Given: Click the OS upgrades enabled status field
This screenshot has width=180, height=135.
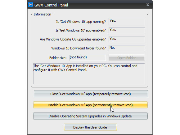Looking at the screenshot, I should (127, 39).
